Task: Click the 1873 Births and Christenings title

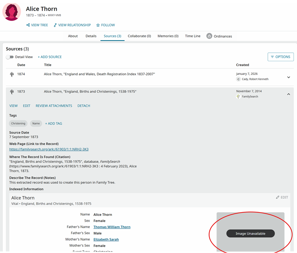Action: 90,91
